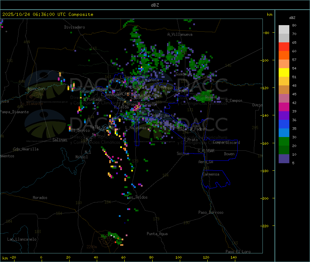Click the green 30 dBZ legend swatch

[x=284, y=141]
